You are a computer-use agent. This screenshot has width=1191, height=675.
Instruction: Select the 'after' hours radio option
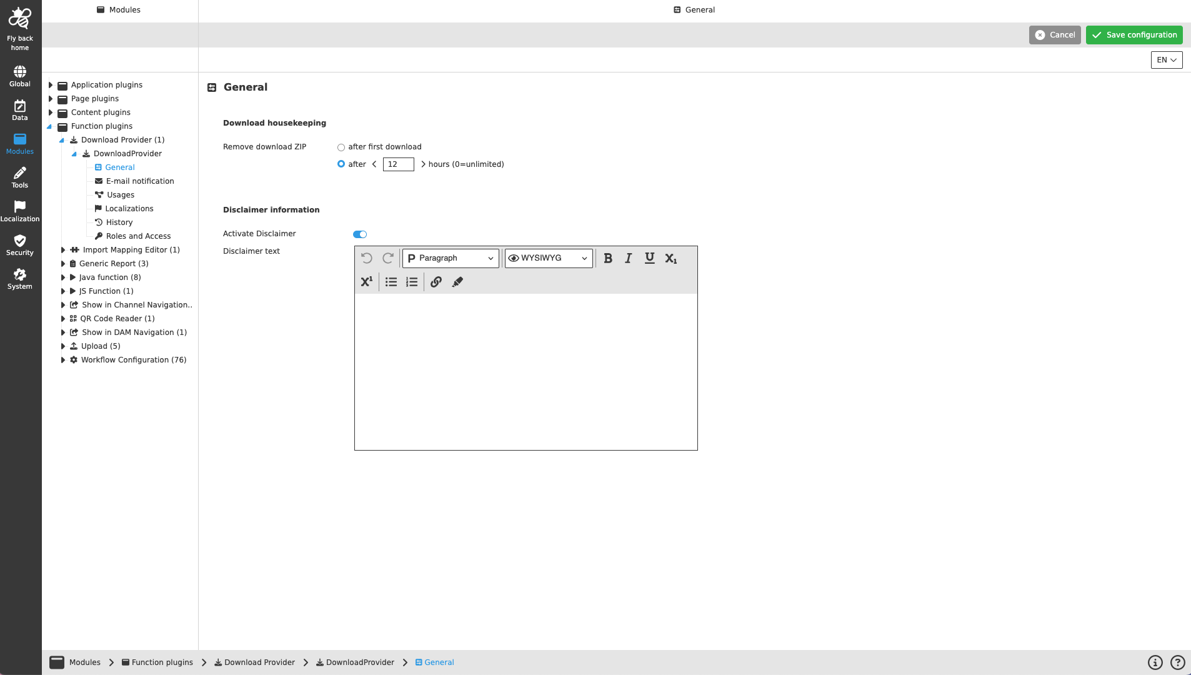[x=341, y=164]
